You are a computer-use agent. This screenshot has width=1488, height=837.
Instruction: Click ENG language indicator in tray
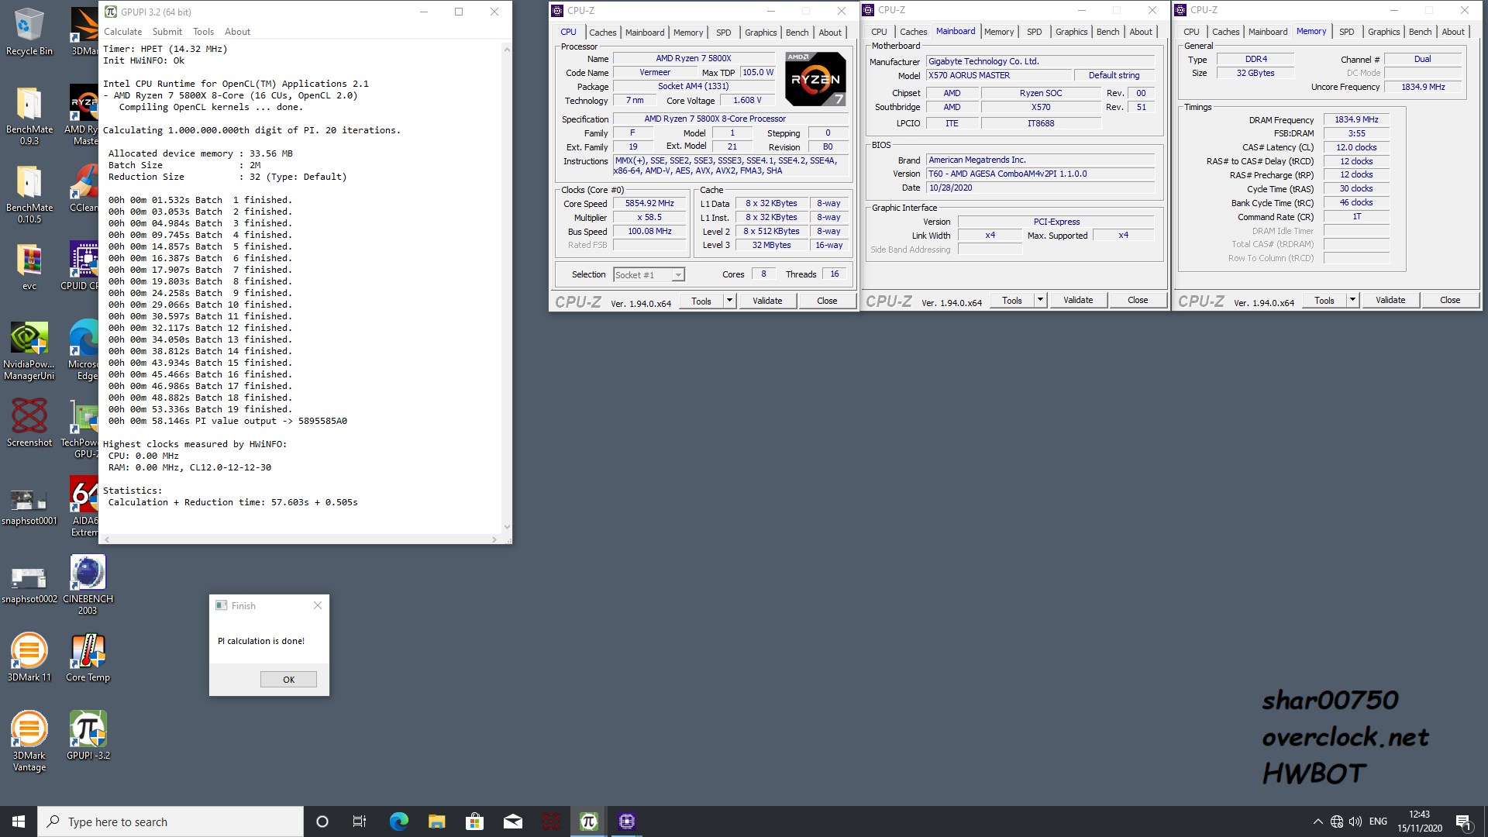point(1378,821)
